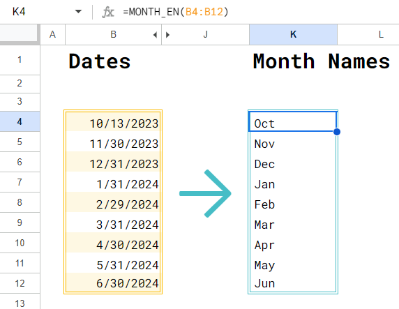Select cell with date 3/31/2024
Image resolution: width=399 pixels, height=309 pixels.
(113, 223)
